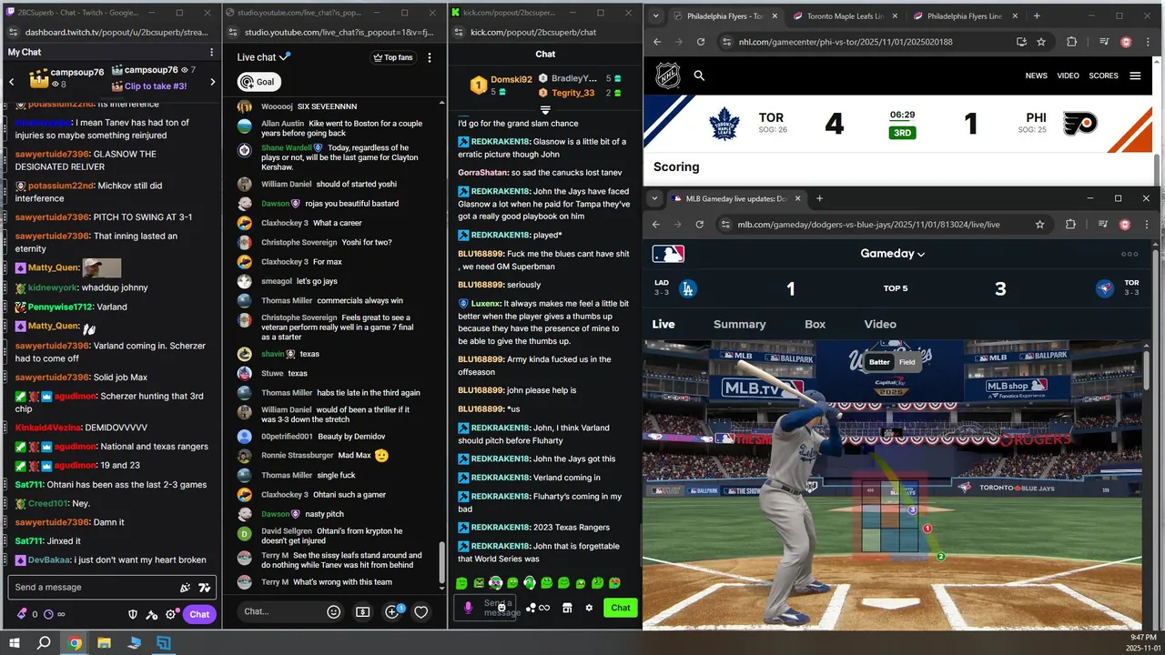Open three-dot menu on MLB Gameday header
1165x655 pixels.
(1130, 254)
